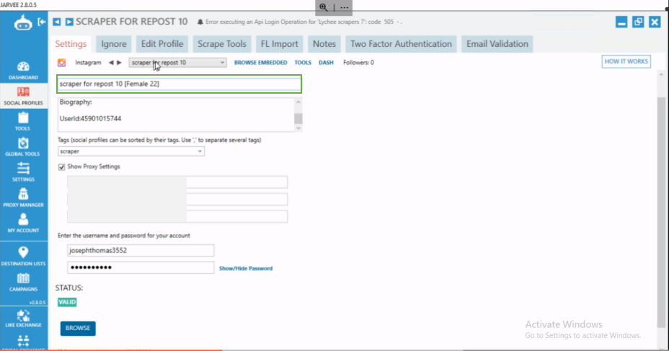Open the Settings sidebar section

click(23, 172)
